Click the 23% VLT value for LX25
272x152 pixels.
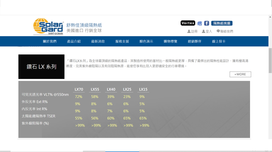pos(127,97)
